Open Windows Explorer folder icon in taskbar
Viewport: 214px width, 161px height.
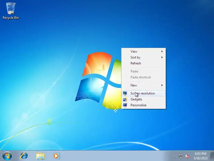[x=40, y=156]
